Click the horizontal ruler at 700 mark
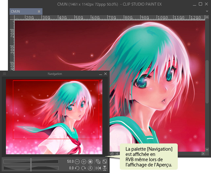Image resolution: width=211 pixels, height=173 pixels. [x=112, y=18]
